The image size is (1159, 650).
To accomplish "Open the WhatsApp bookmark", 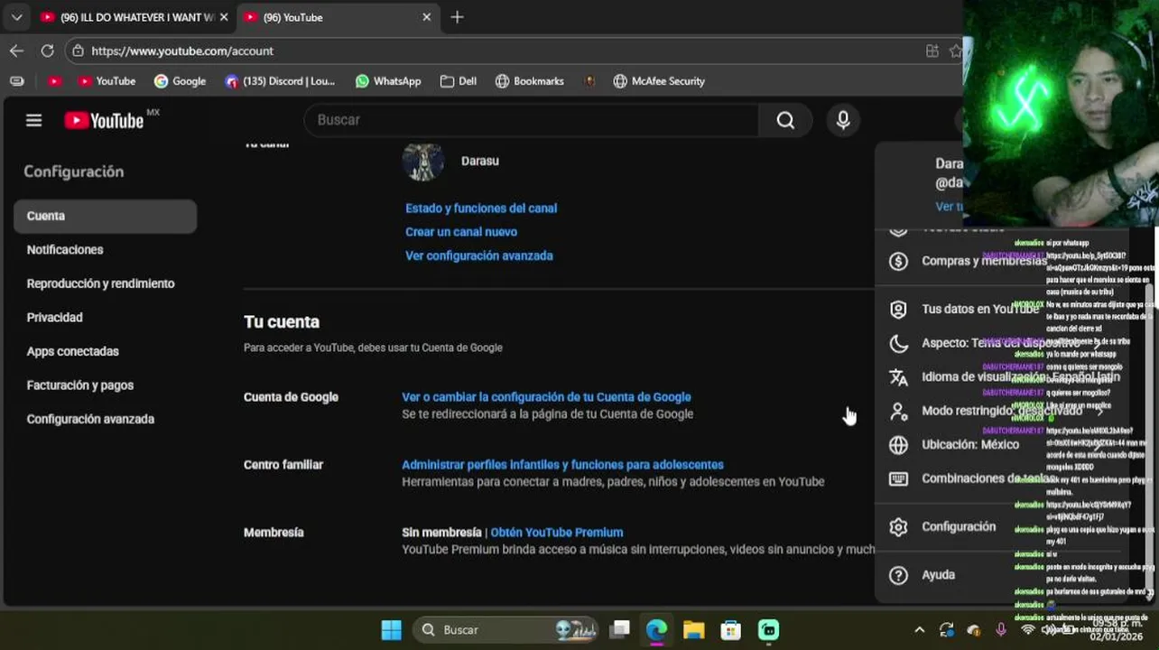I will 388,81.
